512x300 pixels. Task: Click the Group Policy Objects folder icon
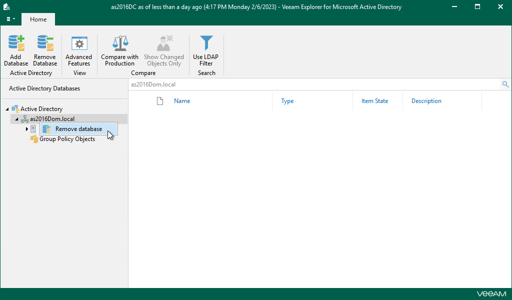pos(34,139)
